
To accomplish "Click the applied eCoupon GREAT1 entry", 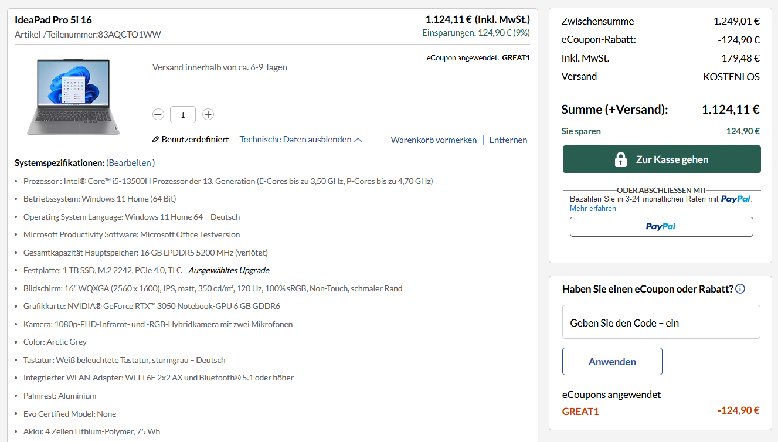I will 580,411.
